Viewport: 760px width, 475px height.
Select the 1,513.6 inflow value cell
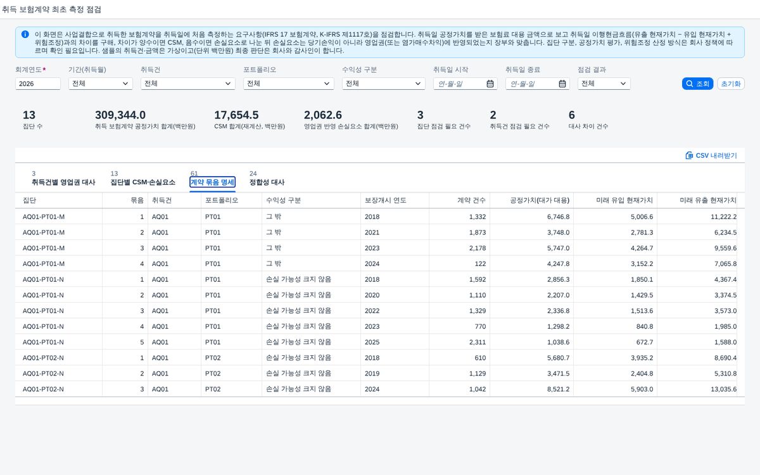616,311
